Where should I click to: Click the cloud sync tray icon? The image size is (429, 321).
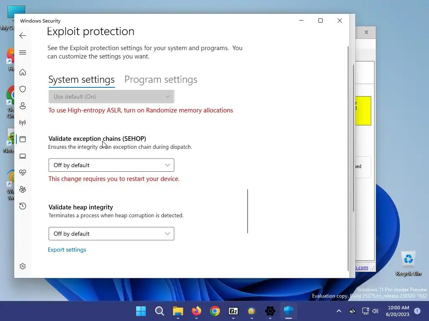point(352,311)
